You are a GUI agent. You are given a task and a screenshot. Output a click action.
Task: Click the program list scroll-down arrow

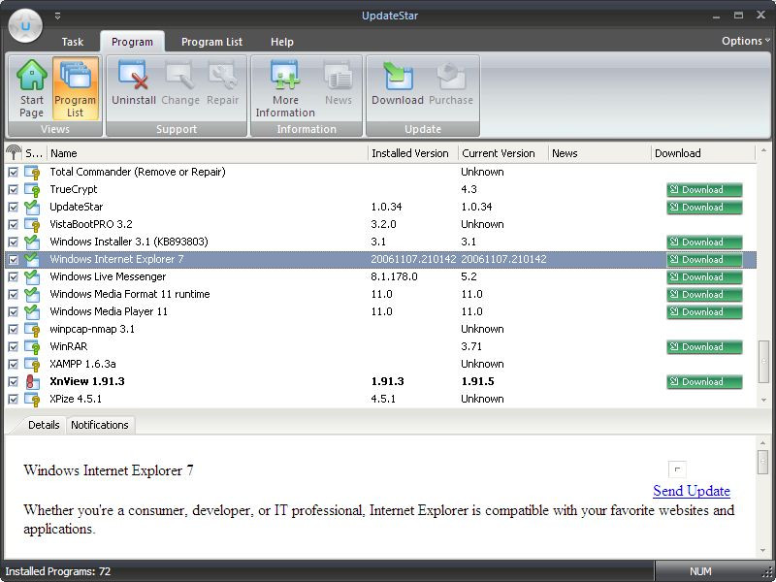point(763,400)
